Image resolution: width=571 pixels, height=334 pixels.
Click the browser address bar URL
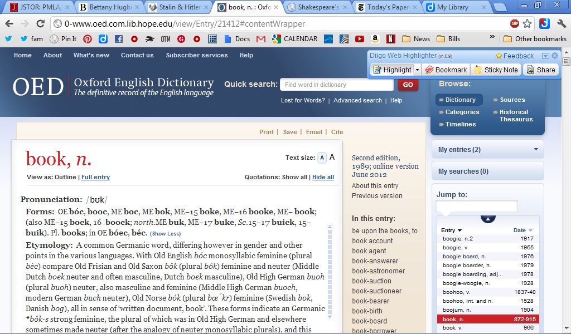coord(185,24)
